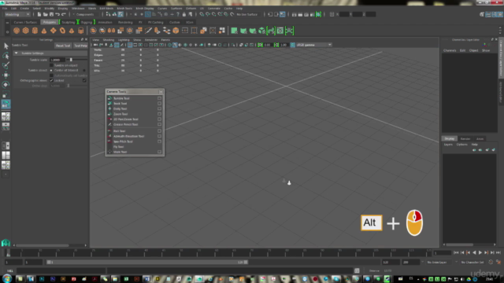Click the time range slider bar
Viewport: 504px width, 283px height.
147,262
